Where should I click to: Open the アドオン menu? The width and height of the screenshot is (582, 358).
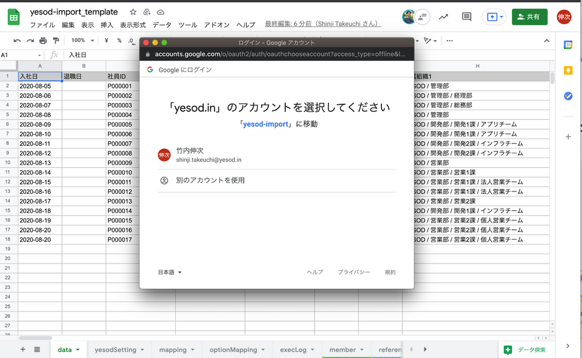point(217,25)
